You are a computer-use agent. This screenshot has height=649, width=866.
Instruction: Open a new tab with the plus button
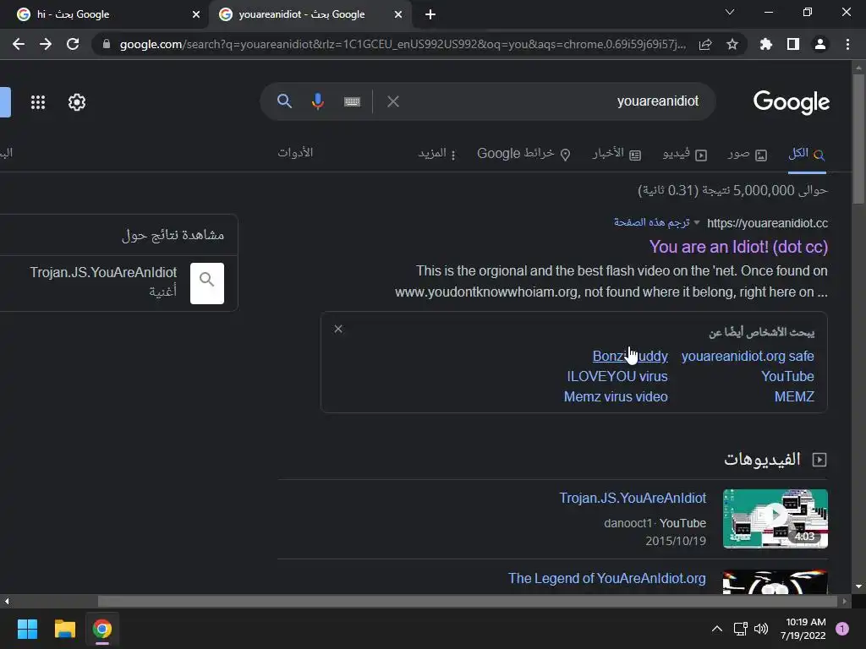(x=430, y=14)
